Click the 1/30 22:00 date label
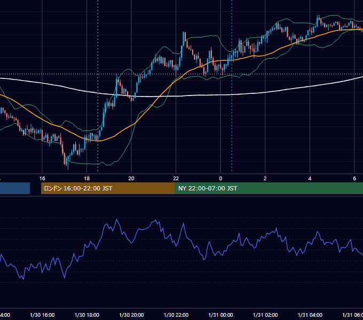Viewport: 363px width, 320px height. [176, 315]
